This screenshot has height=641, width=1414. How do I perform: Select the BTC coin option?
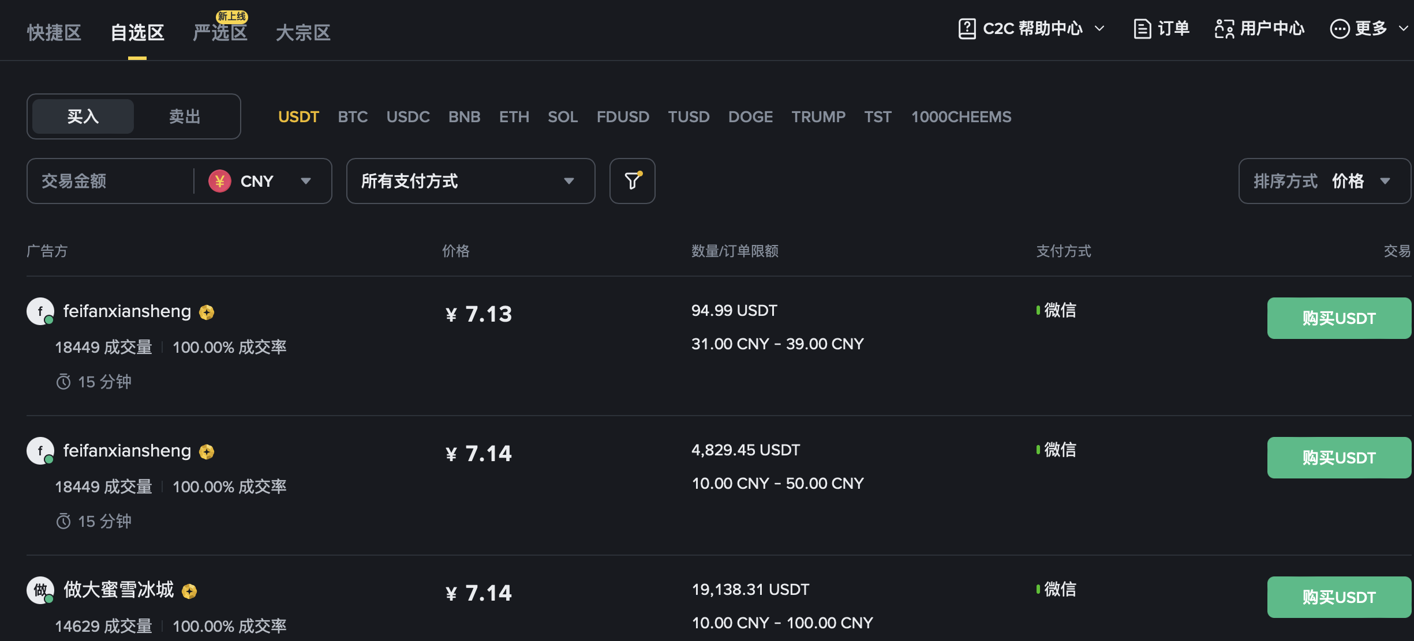[353, 117]
